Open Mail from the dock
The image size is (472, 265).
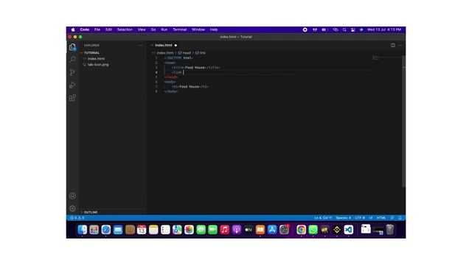tap(118, 230)
